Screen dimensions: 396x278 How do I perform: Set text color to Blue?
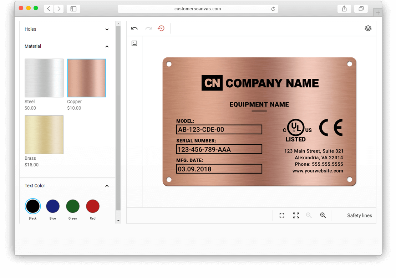[53, 206]
